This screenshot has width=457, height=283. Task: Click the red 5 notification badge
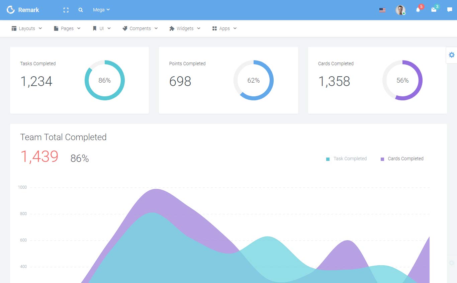point(421,6)
